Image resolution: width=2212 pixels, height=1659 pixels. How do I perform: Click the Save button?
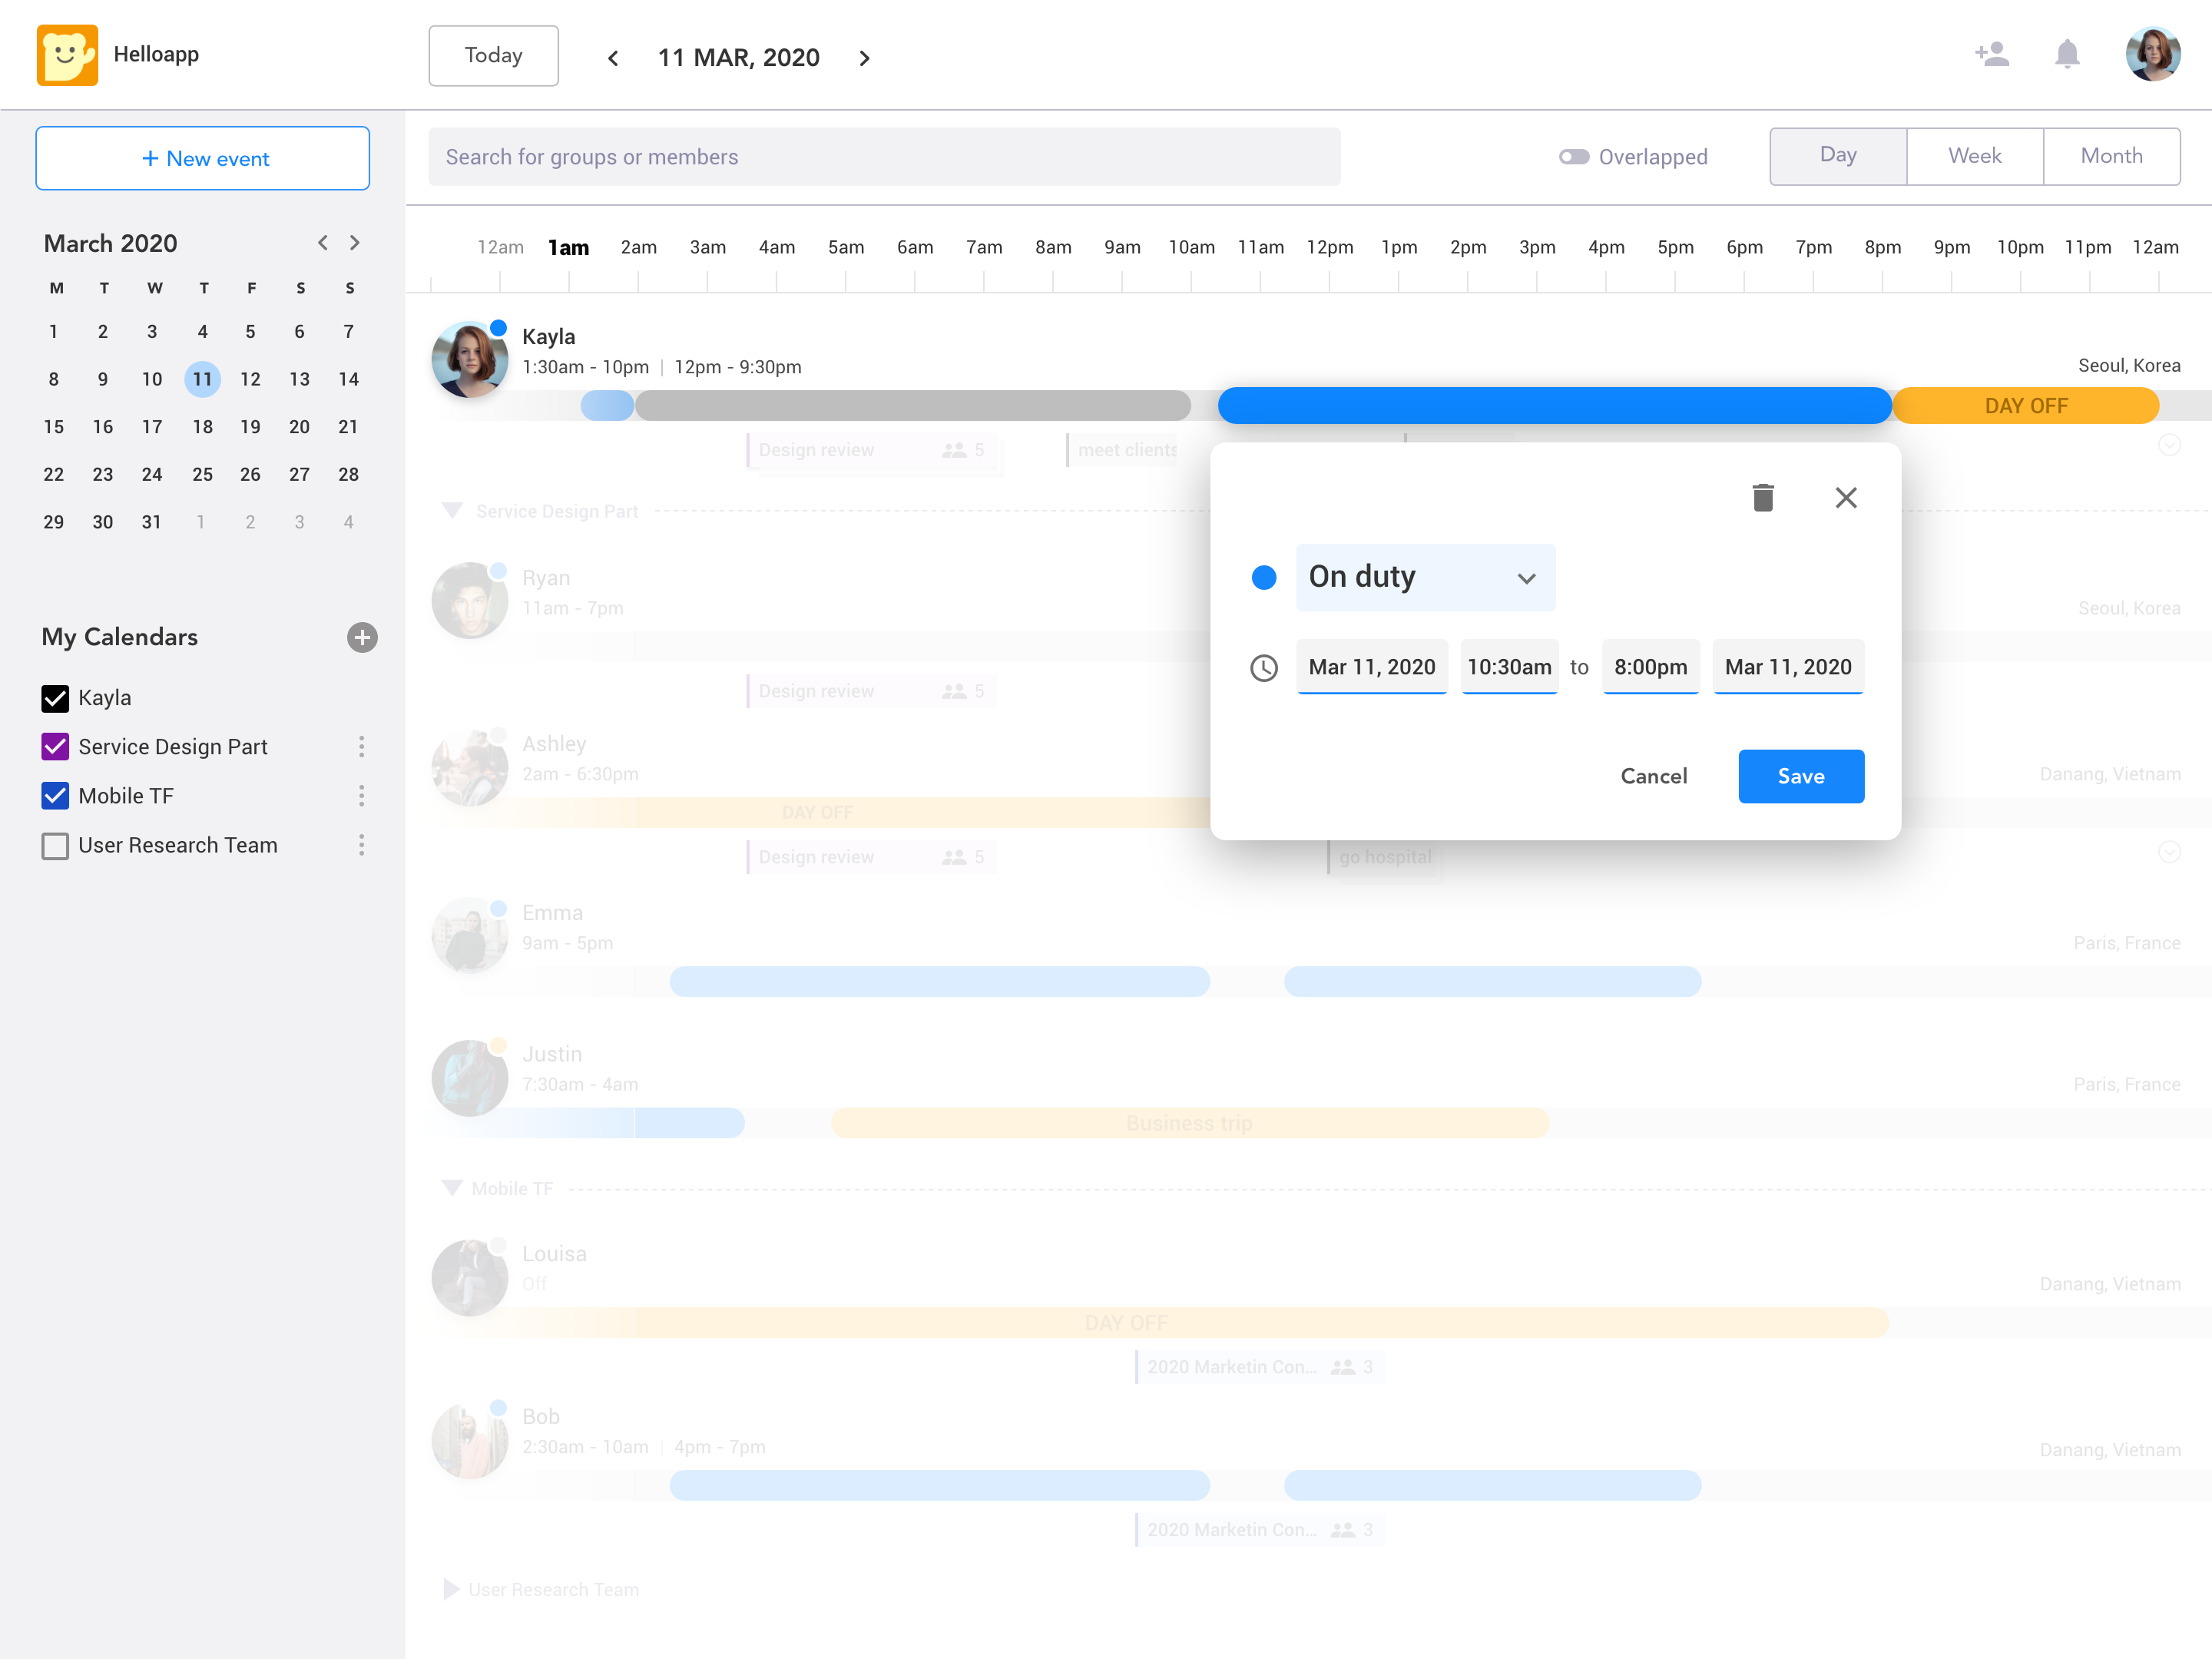click(x=1800, y=776)
